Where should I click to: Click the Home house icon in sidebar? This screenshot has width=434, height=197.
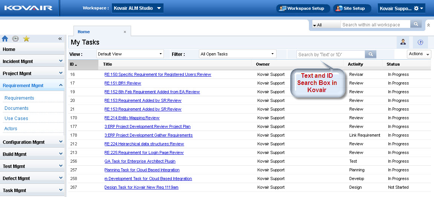tap(5, 38)
